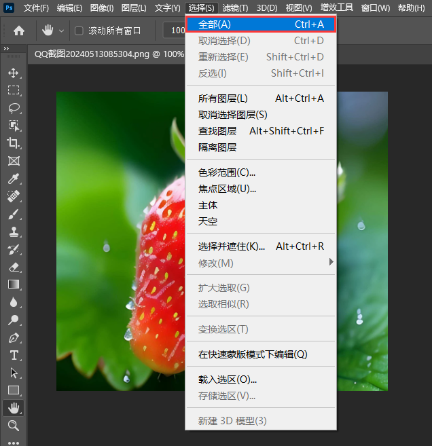
Task: Select the Eraser tool
Action: pos(14,267)
